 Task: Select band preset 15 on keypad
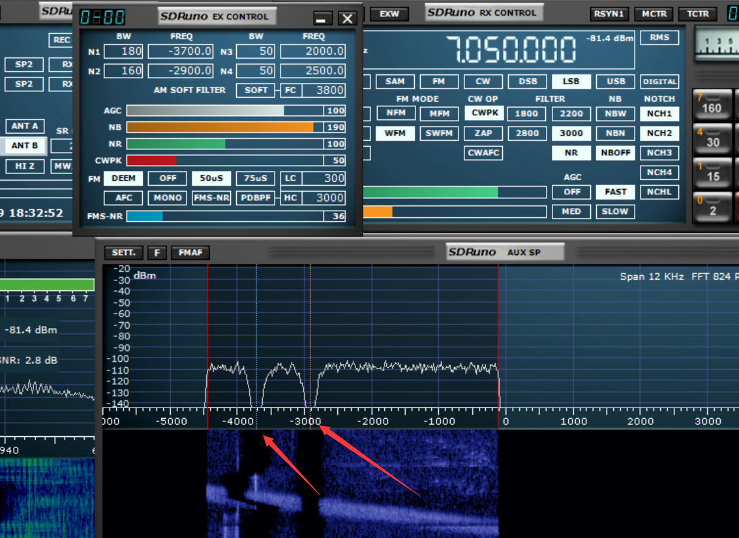(x=712, y=173)
